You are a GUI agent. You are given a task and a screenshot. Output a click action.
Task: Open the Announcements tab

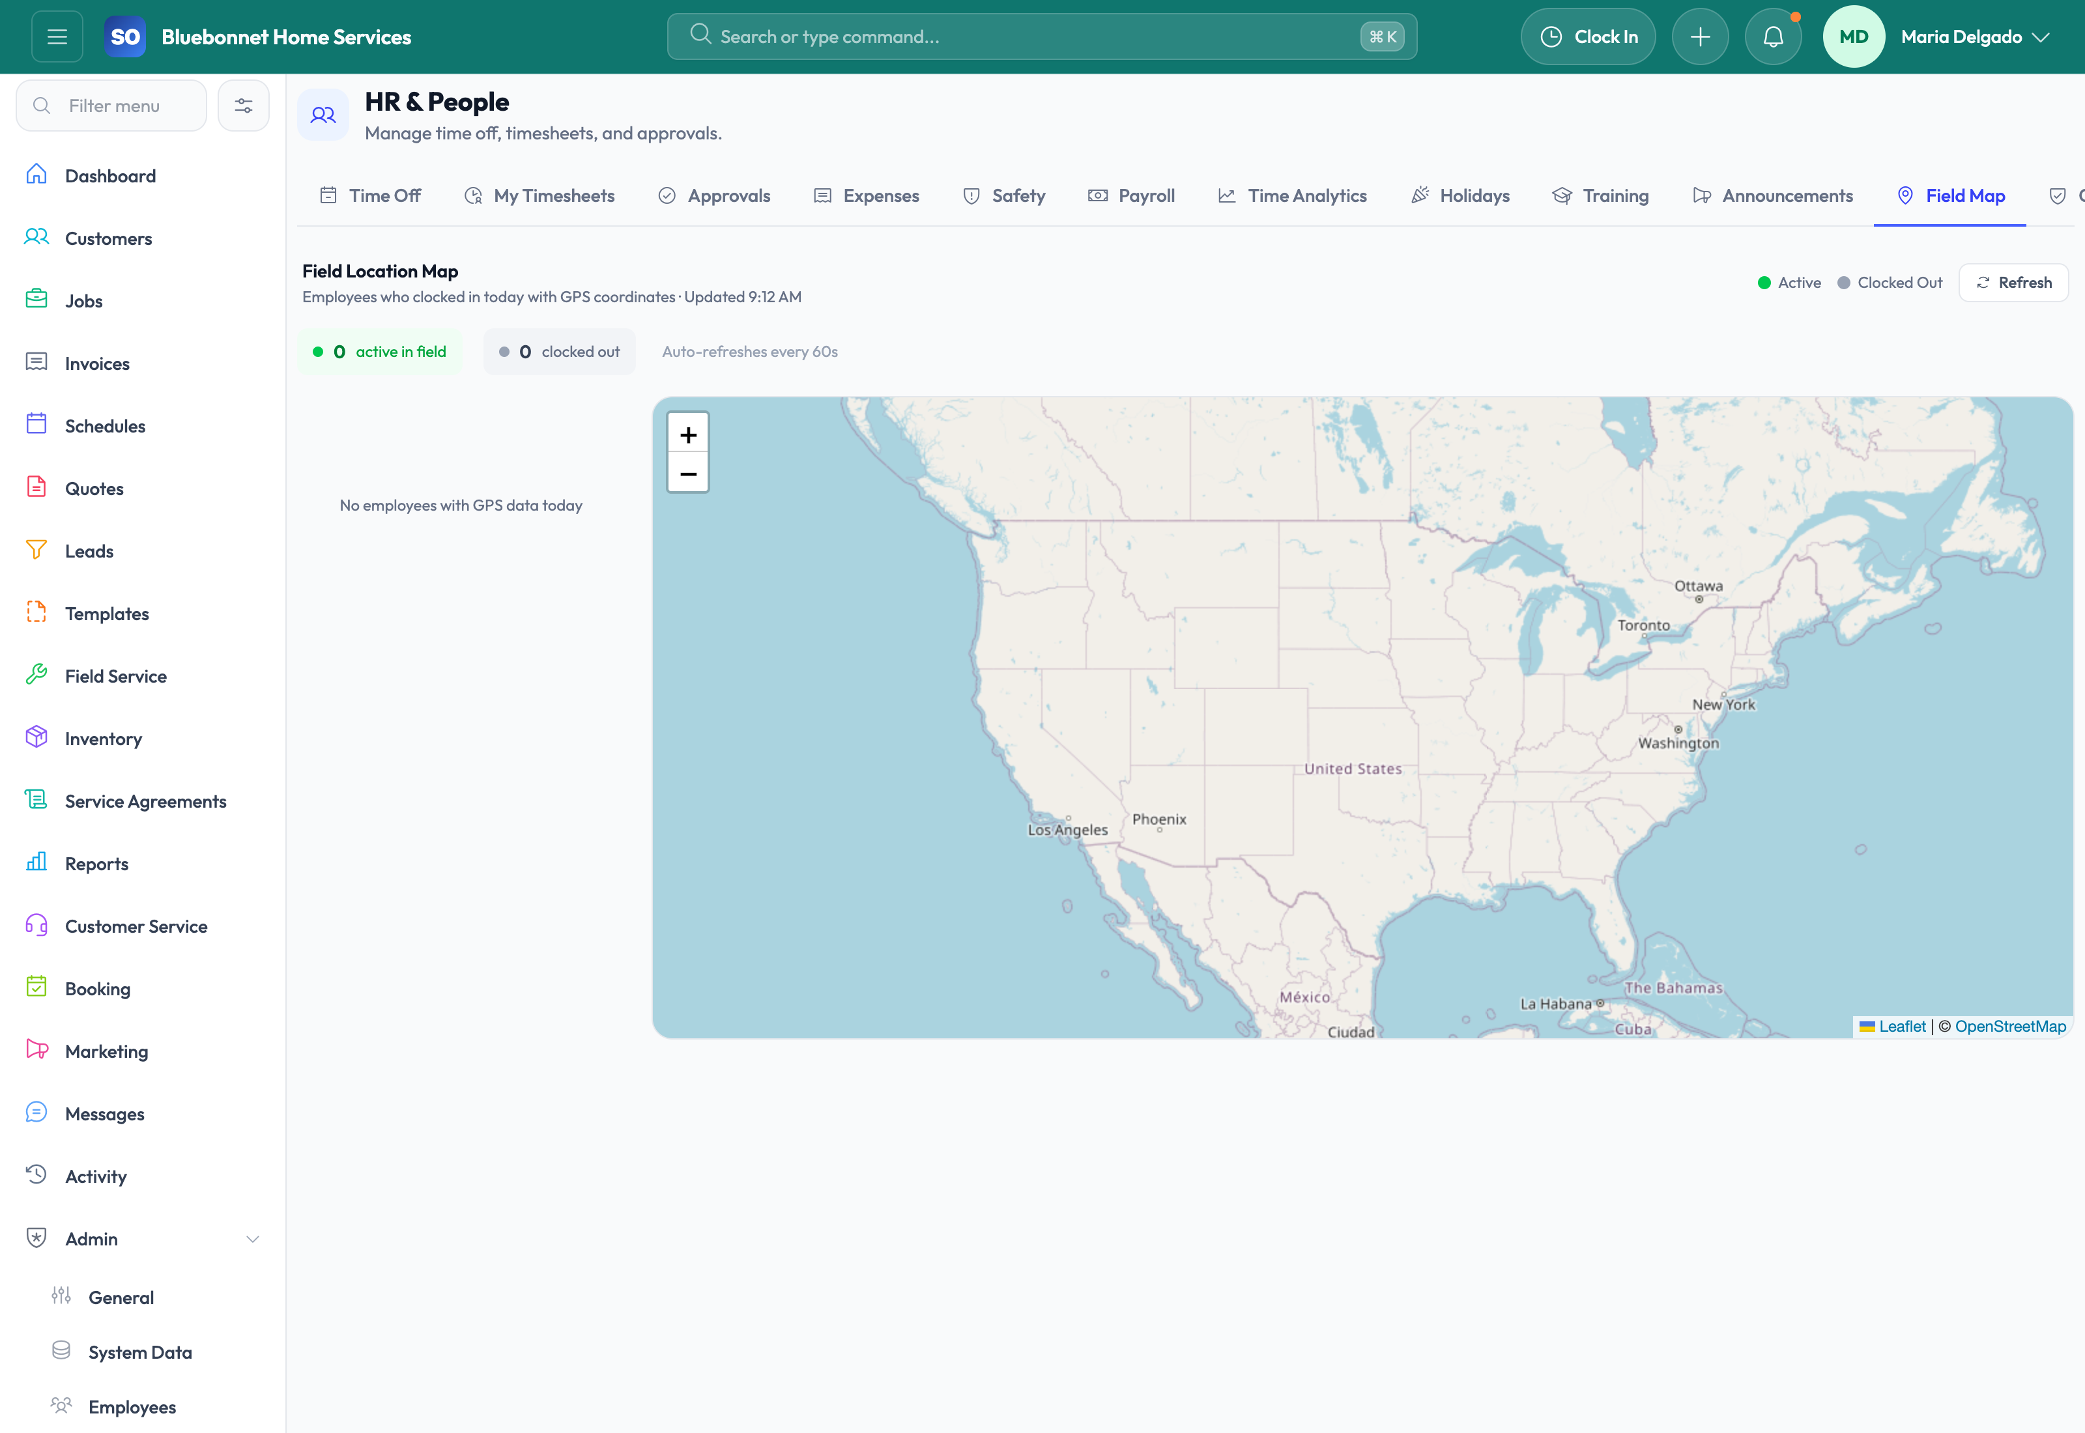click(x=1772, y=196)
